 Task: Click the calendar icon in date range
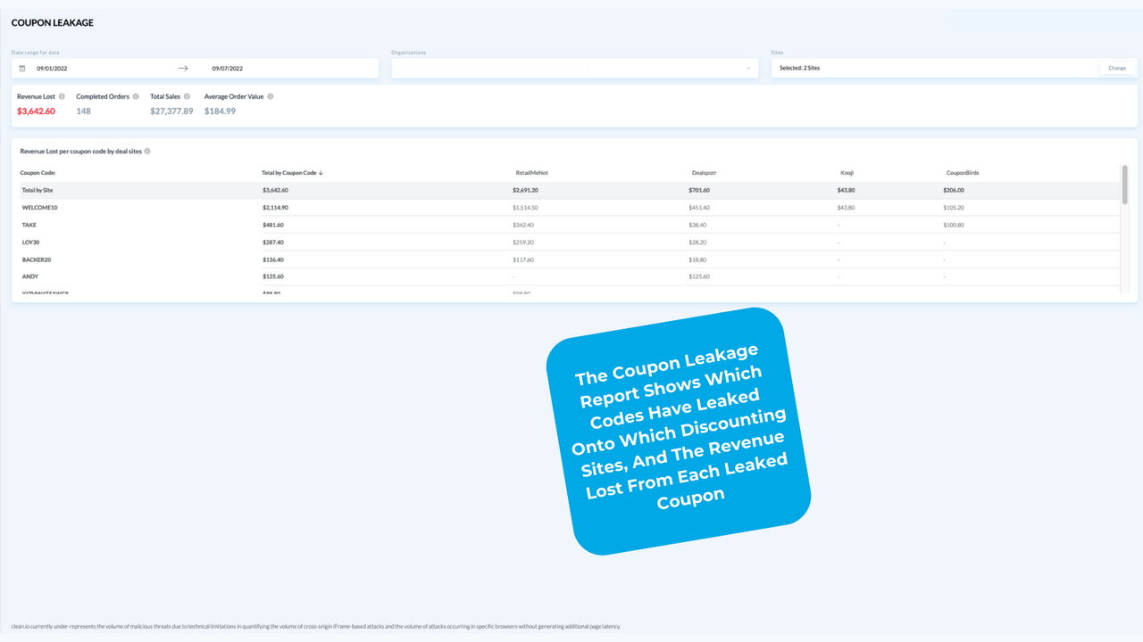click(22, 68)
